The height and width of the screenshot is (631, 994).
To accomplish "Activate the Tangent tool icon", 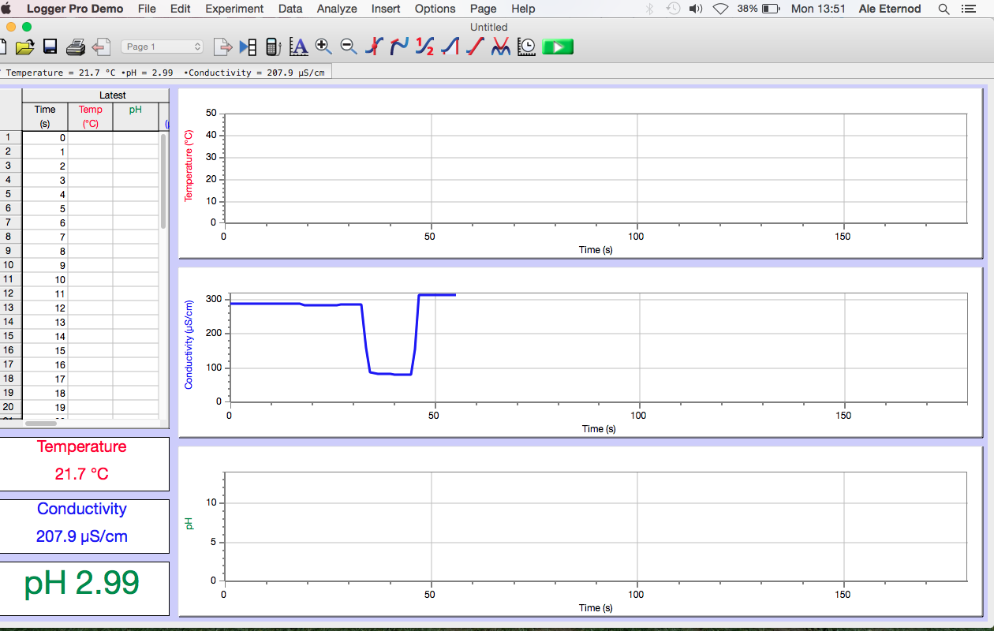I will 399,47.
